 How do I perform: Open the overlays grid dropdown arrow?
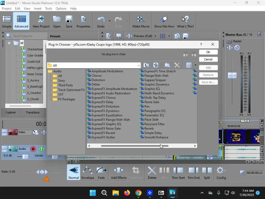169,36
